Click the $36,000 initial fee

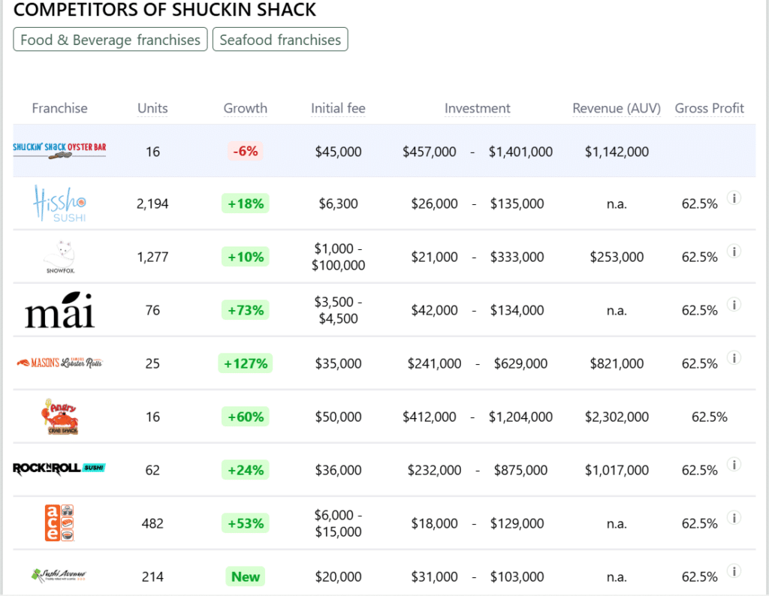[x=338, y=470]
